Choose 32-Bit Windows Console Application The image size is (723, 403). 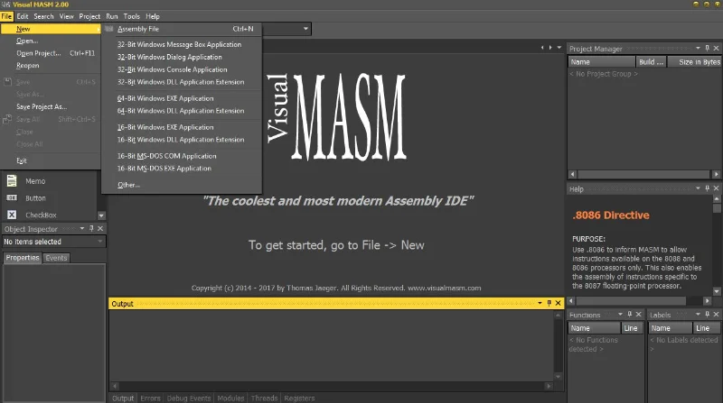(182, 69)
